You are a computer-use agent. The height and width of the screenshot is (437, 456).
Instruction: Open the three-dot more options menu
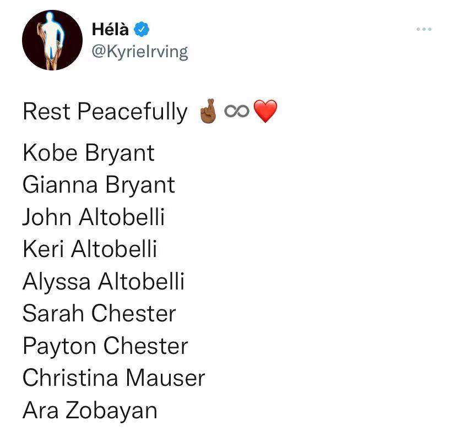[x=424, y=29]
